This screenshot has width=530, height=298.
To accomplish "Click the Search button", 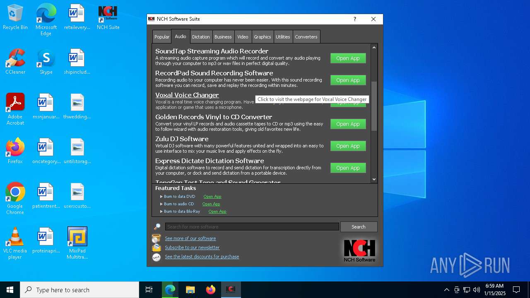I will click(x=359, y=227).
